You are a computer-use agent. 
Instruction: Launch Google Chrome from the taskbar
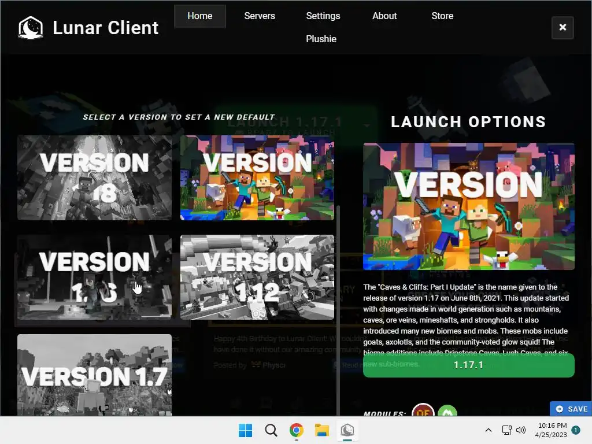point(297,430)
